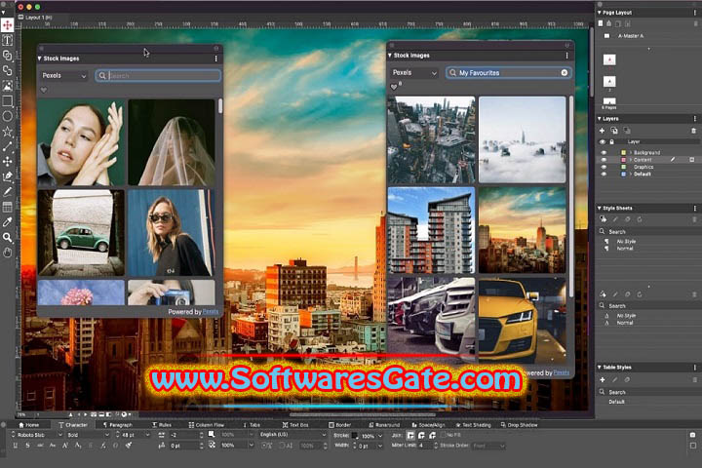Switch to the Paragraph tab
702x468 pixels.
tap(118, 425)
